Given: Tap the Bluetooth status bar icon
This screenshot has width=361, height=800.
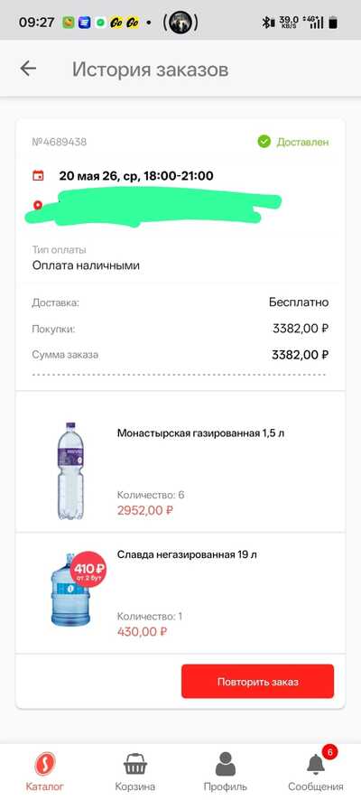Looking at the screenshot, I should 265,23.
